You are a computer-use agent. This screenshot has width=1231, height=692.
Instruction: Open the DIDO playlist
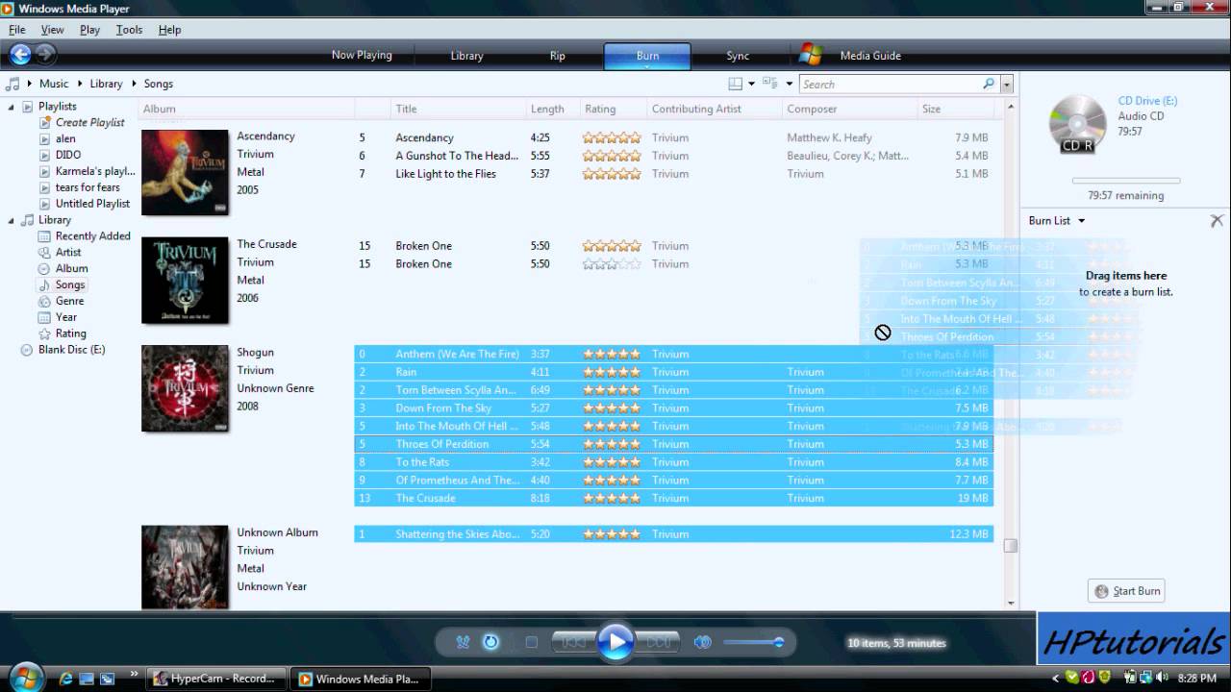[68, 155]
